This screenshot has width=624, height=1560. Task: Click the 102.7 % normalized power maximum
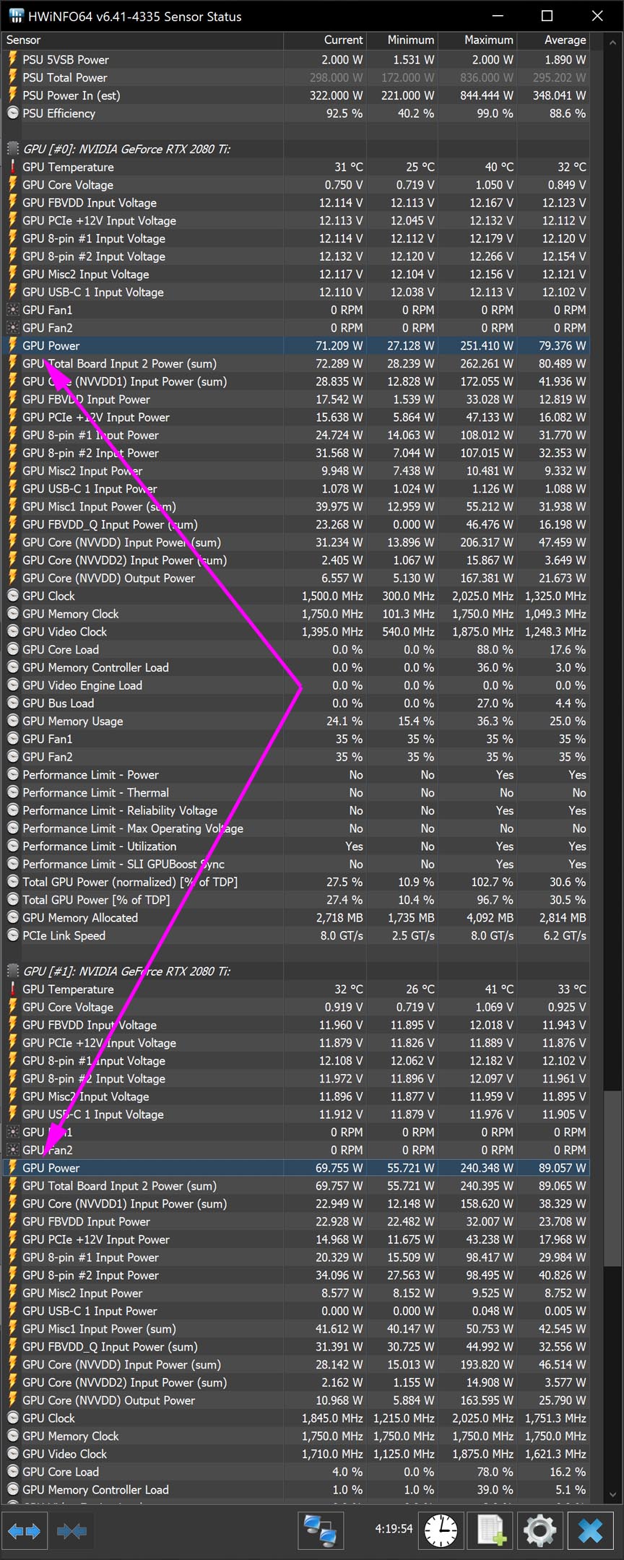pyautogui.click(x=493, y=882)
